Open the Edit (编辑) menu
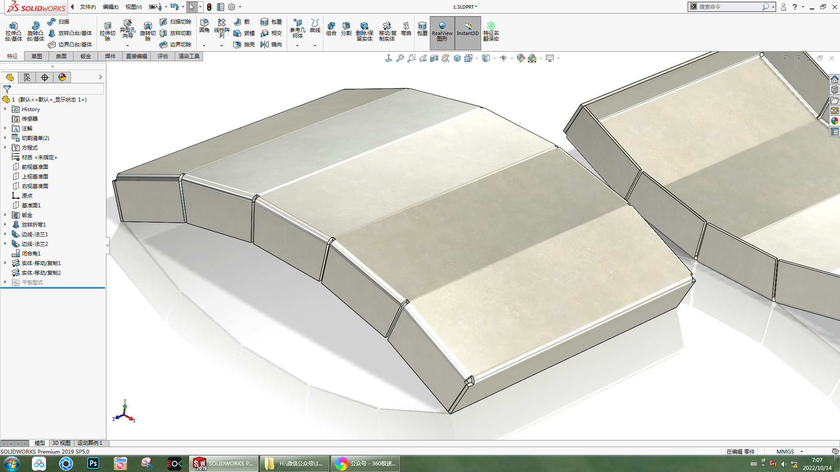840x472 pixels. click(111, 7)
